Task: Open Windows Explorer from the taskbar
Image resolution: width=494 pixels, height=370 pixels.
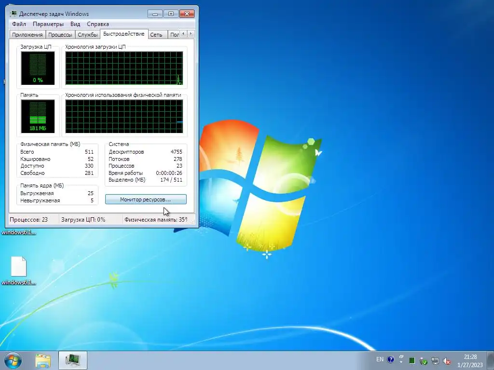Action: pyautogui.click(x=43, y=361)
